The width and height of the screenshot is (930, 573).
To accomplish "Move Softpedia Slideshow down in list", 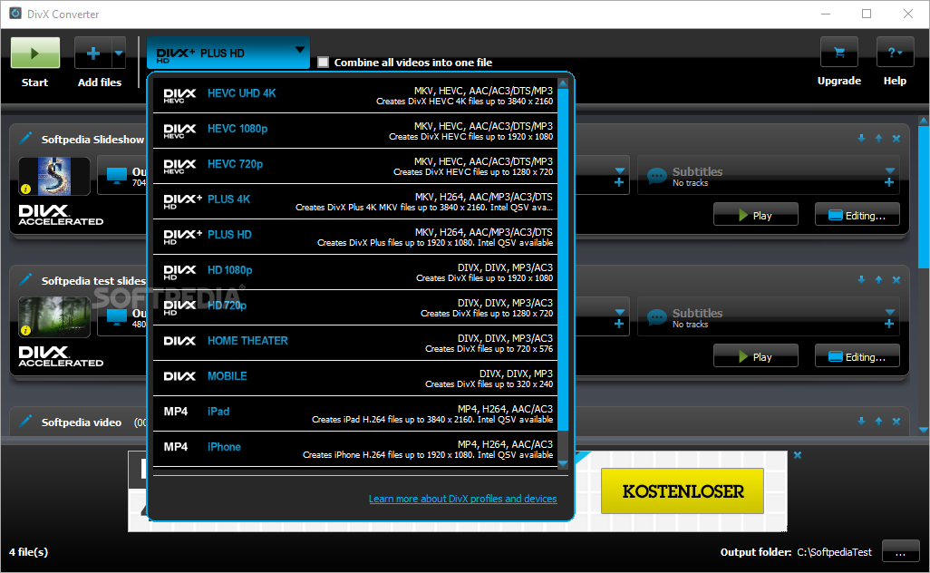I will pos(861,138).
